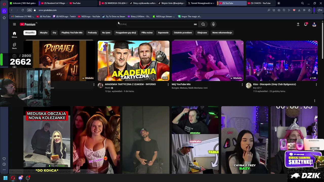
Task: Open Opera sidebar three-dots setup
Action: click(x=4, y=170)
